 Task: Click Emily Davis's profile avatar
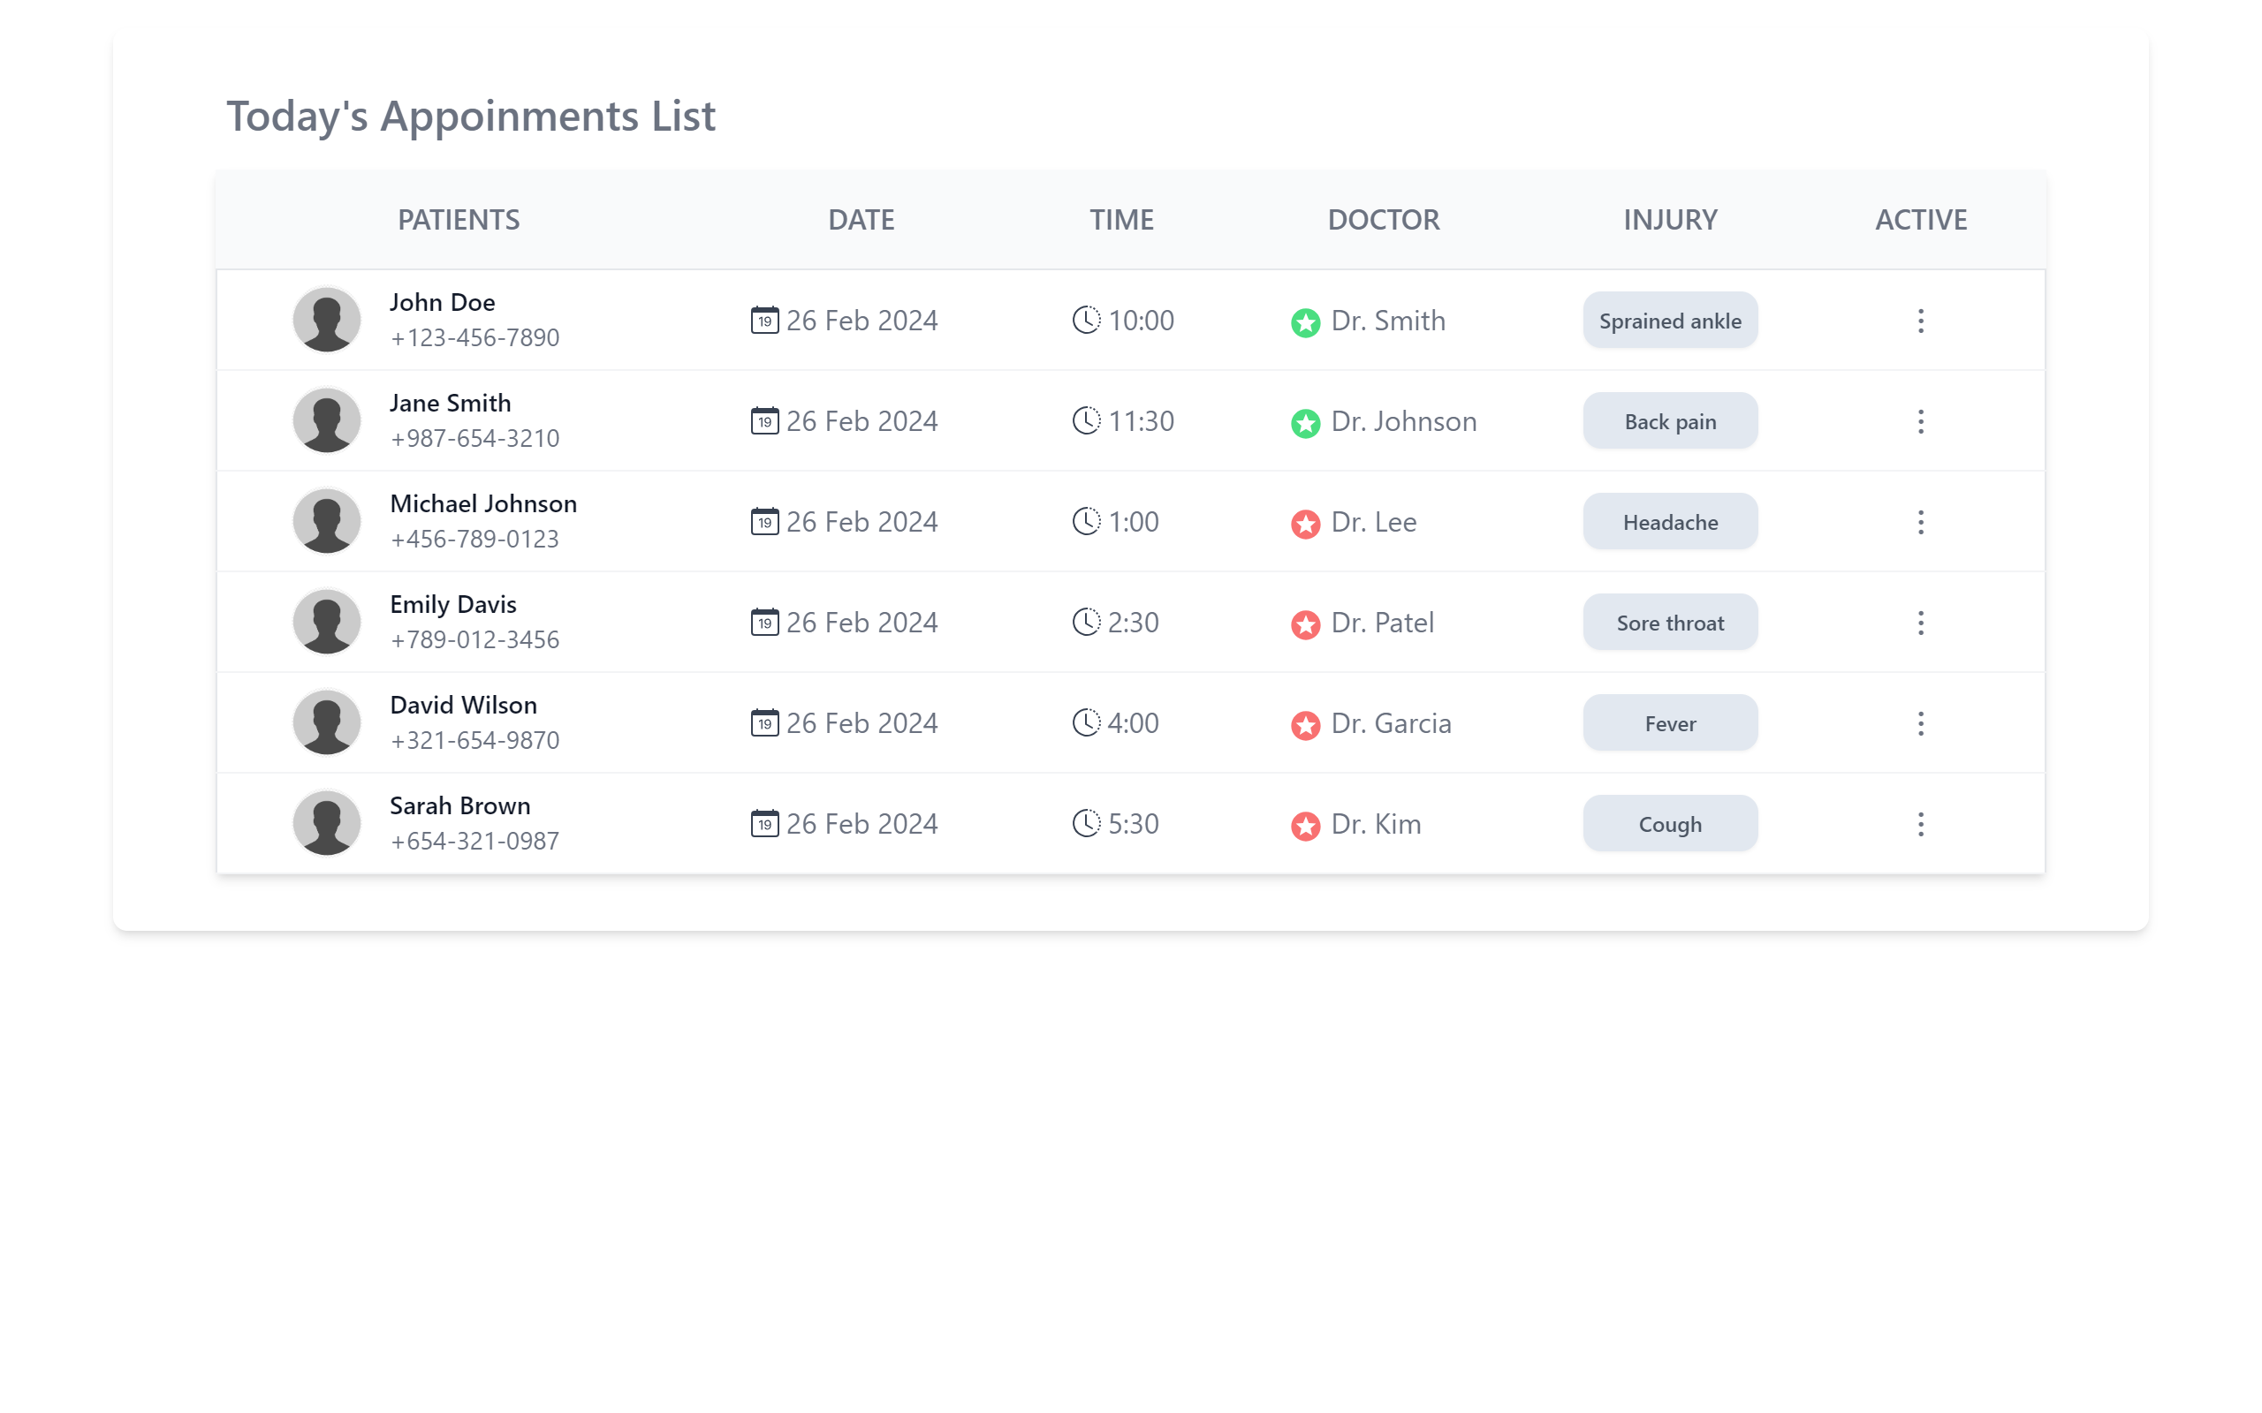[327, 623]
